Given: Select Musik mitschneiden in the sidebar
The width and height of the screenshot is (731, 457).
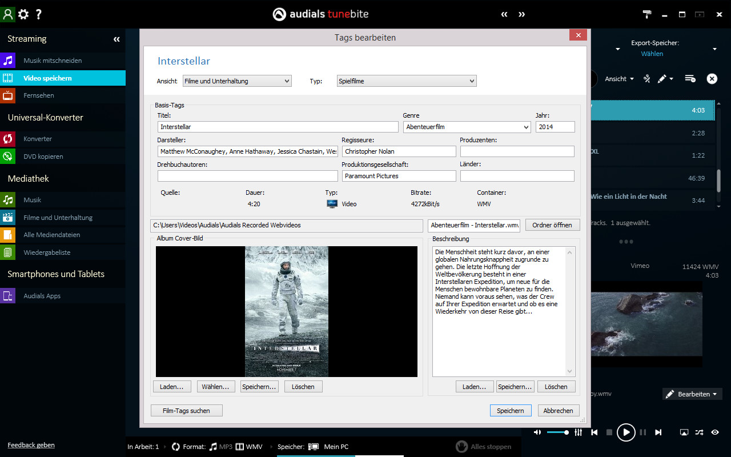Looking at the screenshot, I should coord(53,61).
